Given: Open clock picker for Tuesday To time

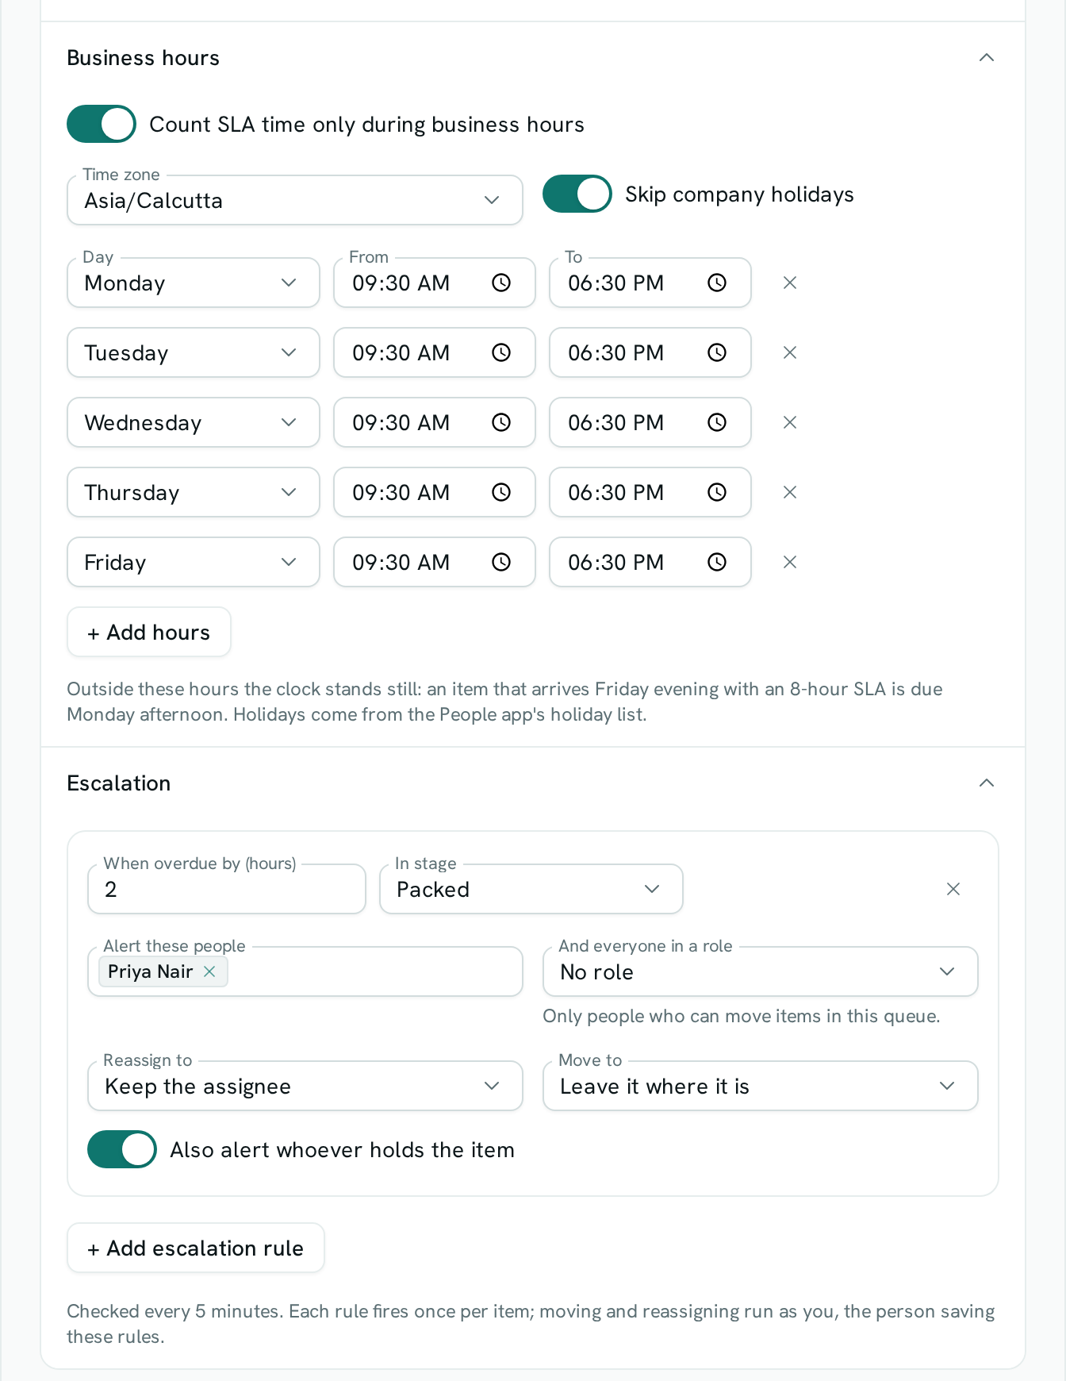Looking at the screenshot, I should pos(717,352).
